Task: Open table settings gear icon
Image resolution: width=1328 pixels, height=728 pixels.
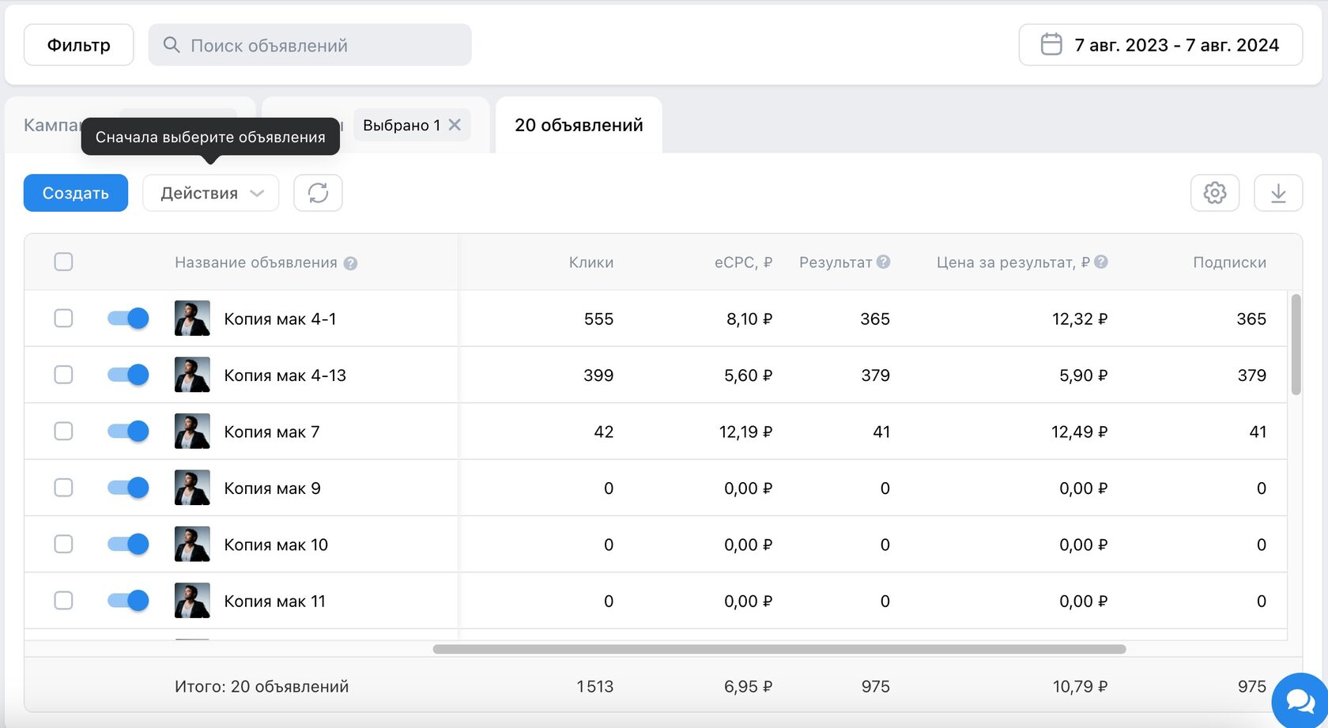Action: [x=1215, y=193]
